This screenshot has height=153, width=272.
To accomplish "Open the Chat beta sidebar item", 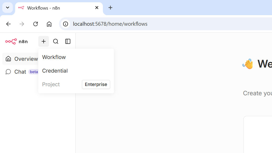I will coord(20,72).
